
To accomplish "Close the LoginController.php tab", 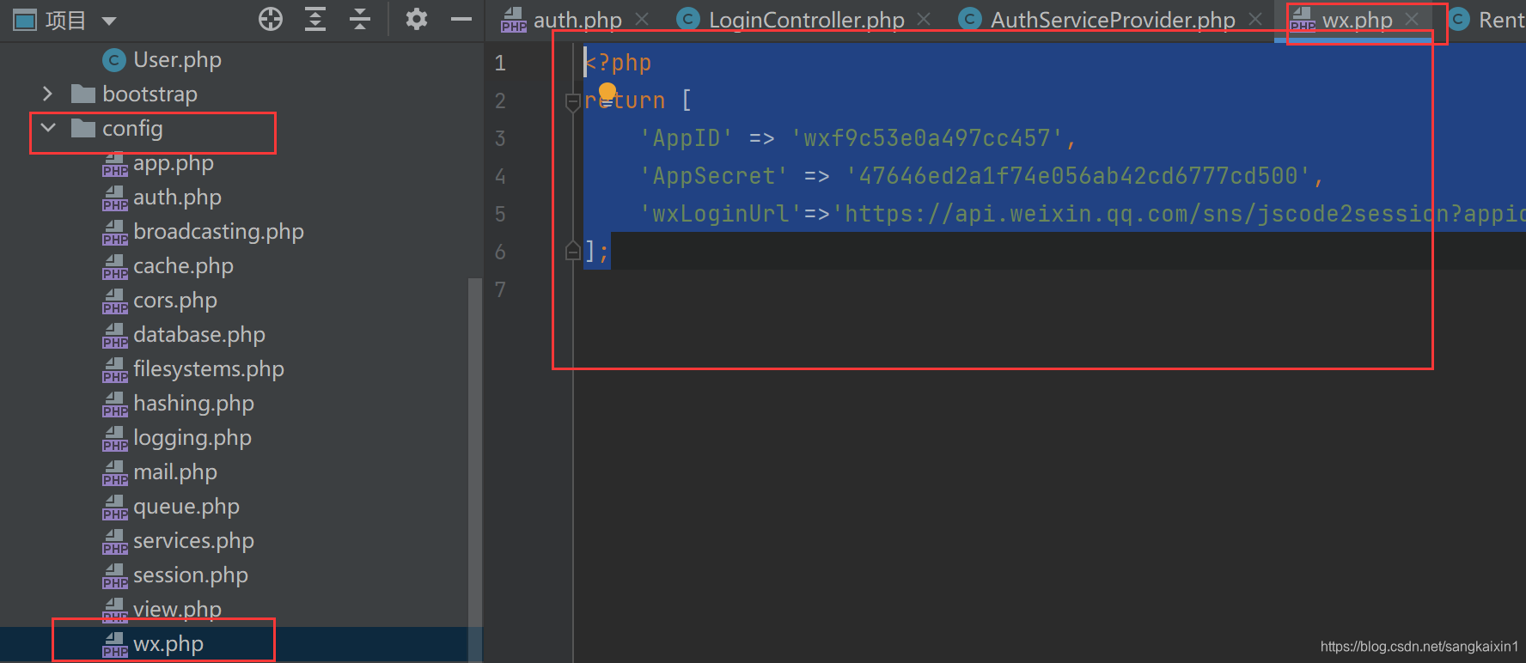I will (924, 19).
